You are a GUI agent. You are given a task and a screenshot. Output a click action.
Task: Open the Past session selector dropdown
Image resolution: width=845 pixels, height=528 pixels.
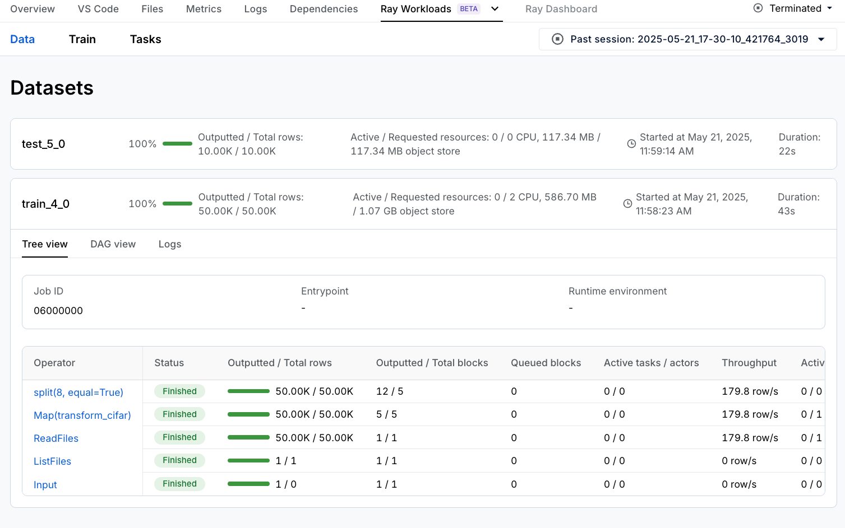(688, 39)
